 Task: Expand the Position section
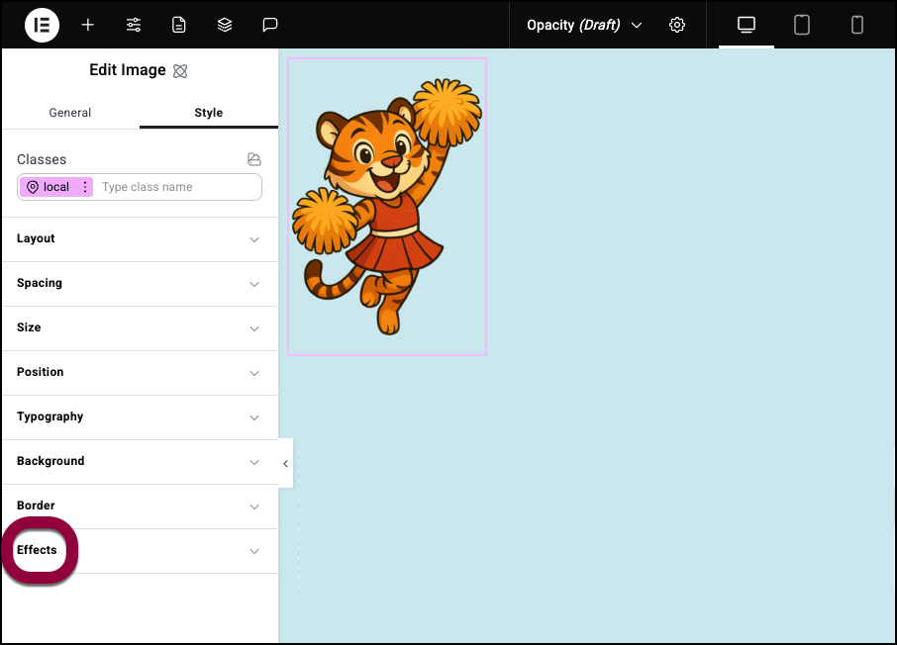point(141,373)
